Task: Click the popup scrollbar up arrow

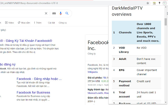Action: click(x=166, y=7)
